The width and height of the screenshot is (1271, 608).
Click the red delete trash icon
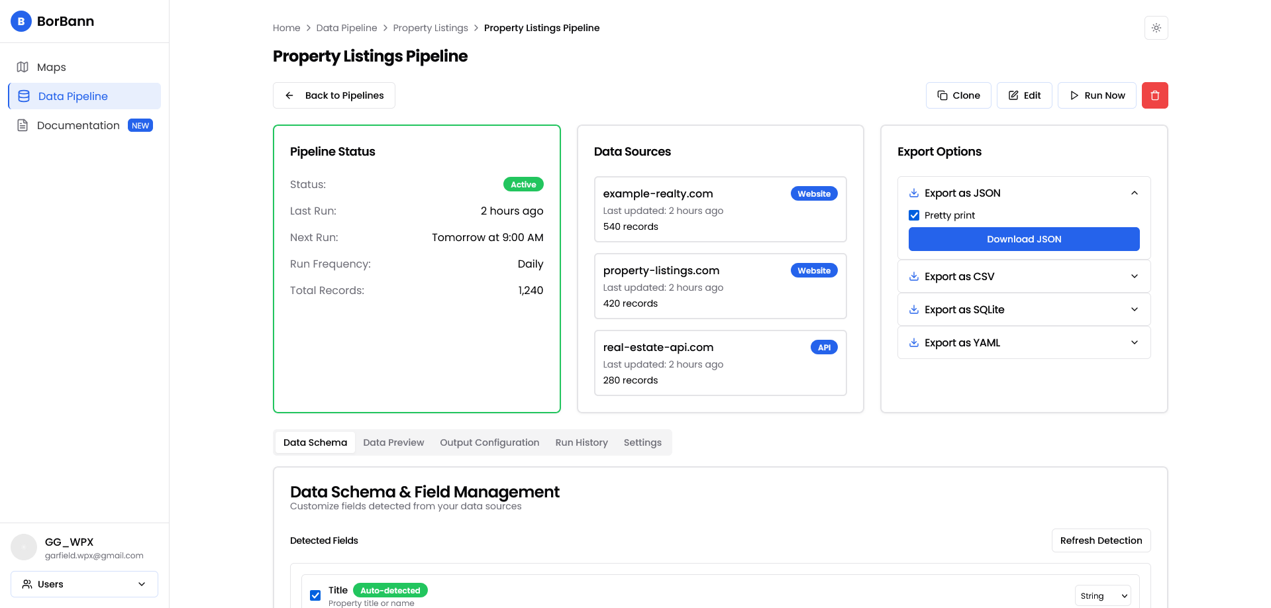click(1154, 95)
